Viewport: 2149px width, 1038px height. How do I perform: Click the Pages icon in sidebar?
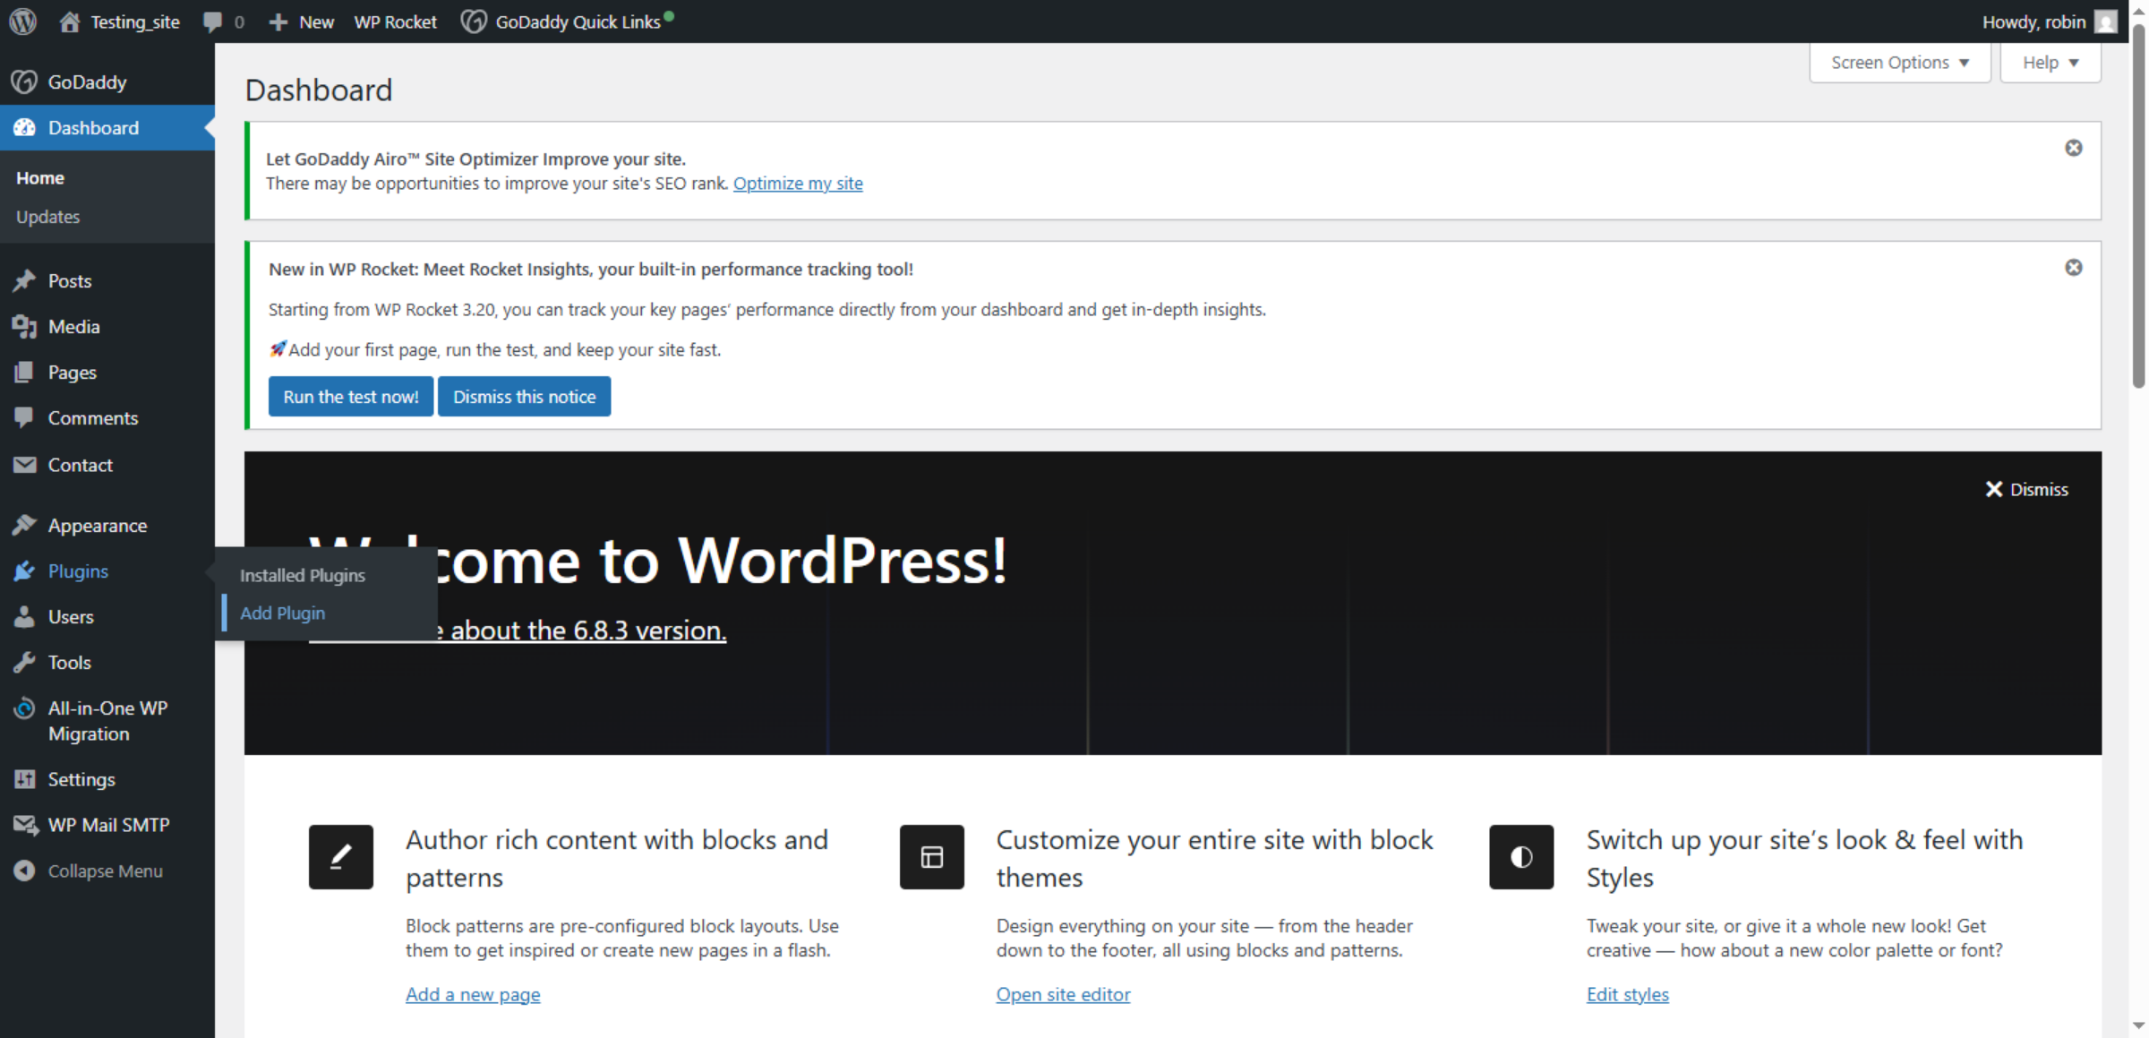click(25, 372)
